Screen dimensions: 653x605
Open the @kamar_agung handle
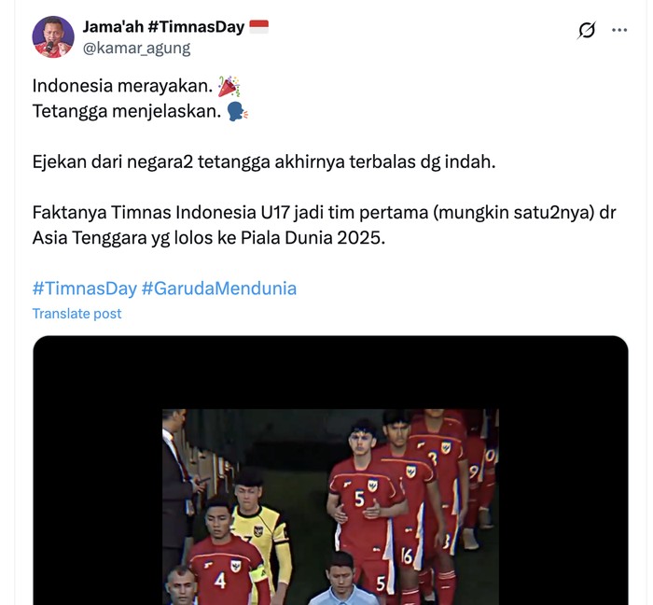(136, 48)
